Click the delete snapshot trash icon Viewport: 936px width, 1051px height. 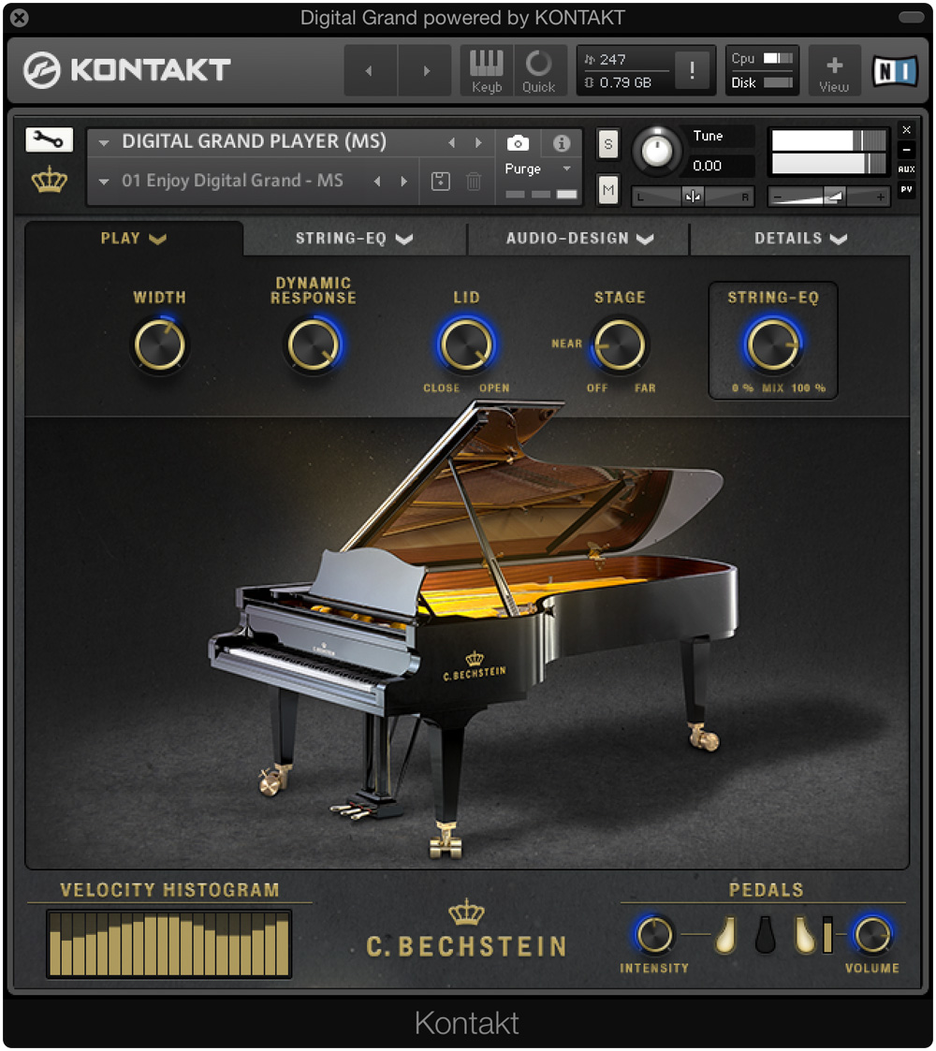474,181
